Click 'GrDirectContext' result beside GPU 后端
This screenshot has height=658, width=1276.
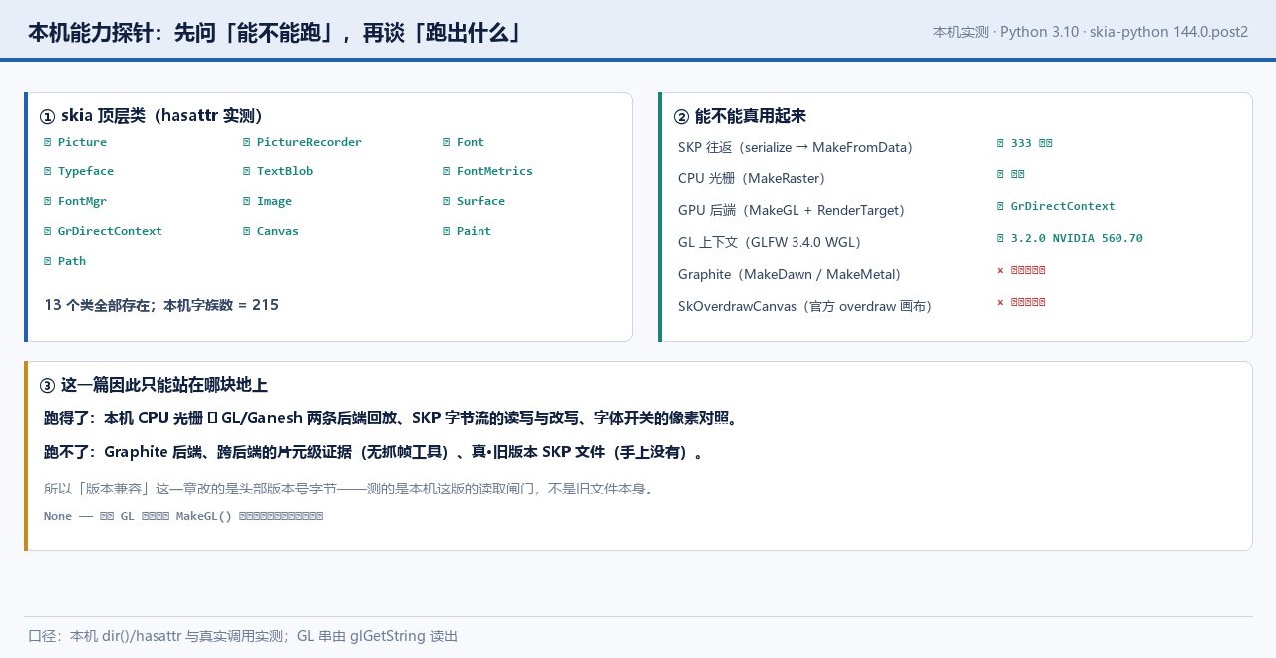pos(1056,206)
